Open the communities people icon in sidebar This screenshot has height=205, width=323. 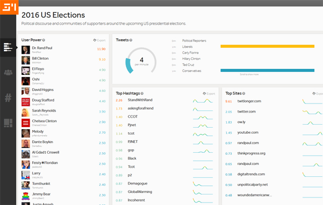point(8,72)
